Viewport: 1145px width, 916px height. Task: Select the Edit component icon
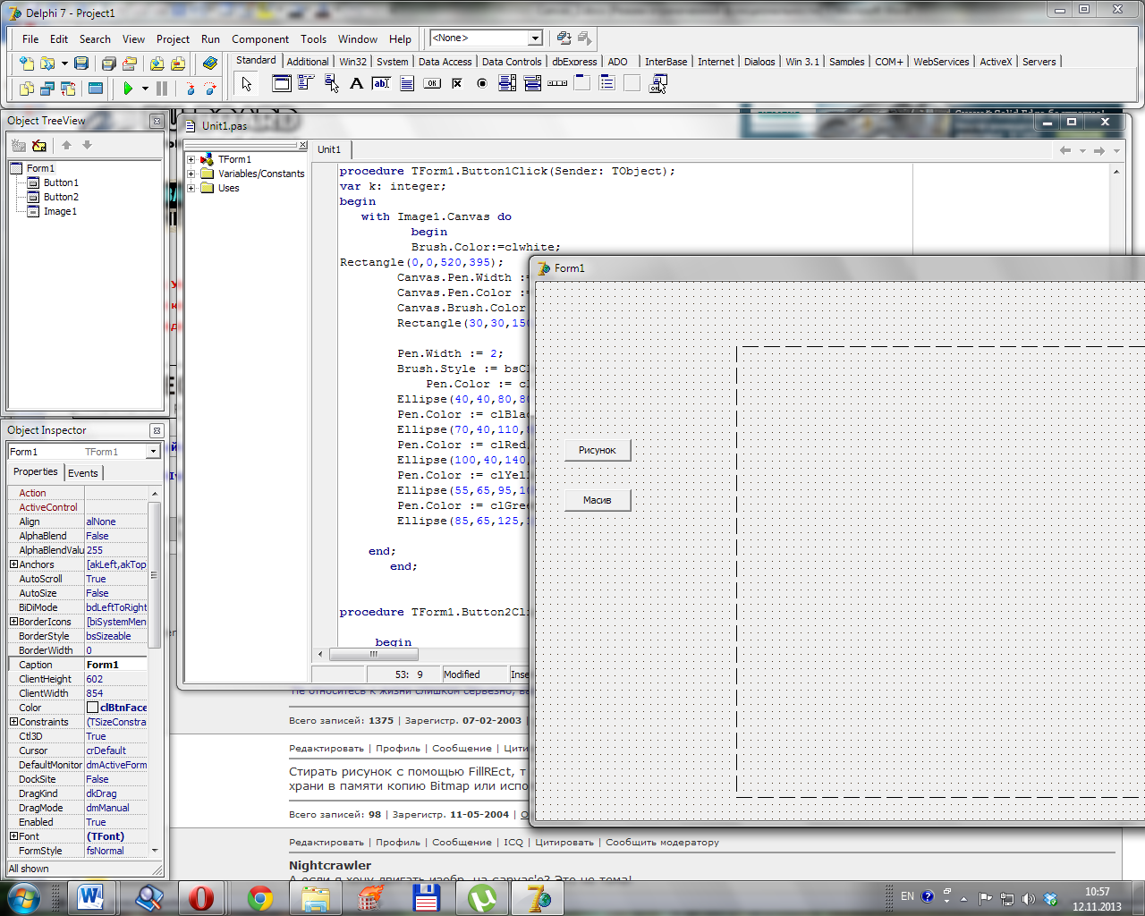point(381,83)
